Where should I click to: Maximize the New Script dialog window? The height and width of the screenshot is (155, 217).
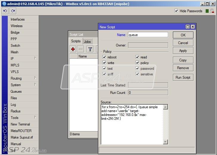point(188,27)
